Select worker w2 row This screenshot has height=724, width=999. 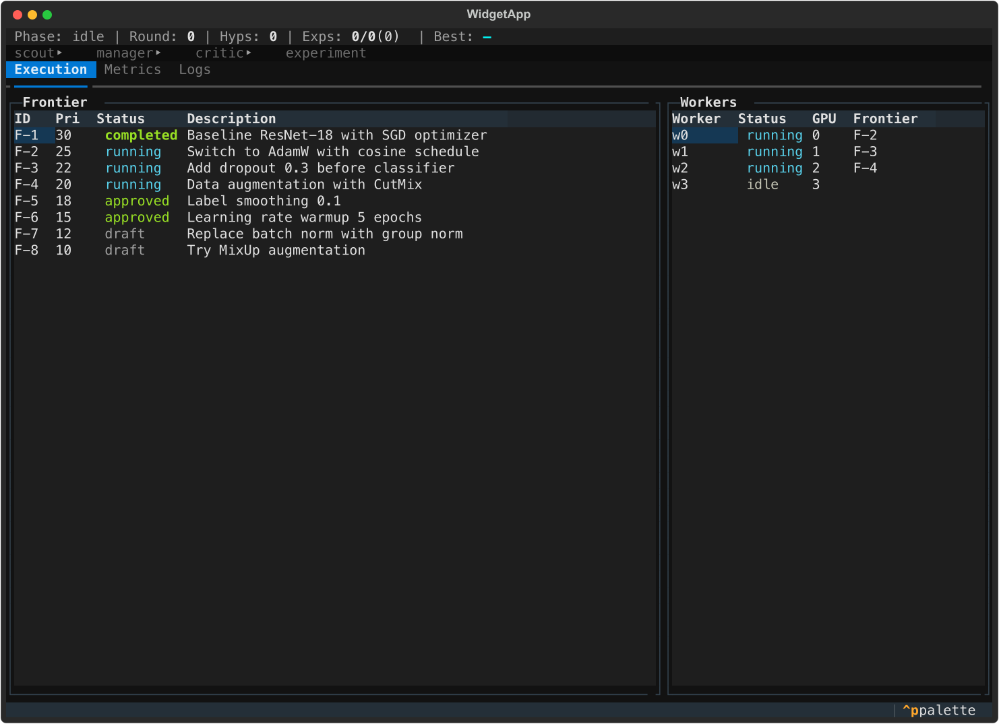click(828, 168)
